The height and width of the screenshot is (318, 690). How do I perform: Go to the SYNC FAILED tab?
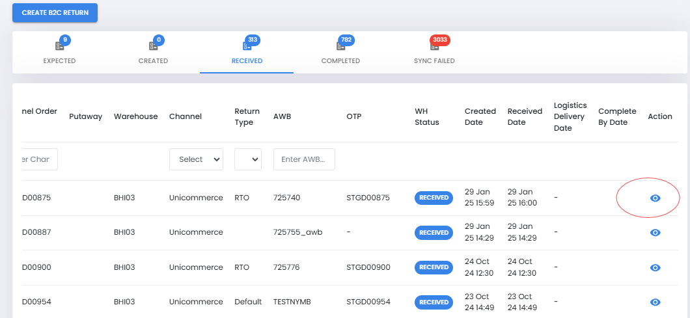434,60
